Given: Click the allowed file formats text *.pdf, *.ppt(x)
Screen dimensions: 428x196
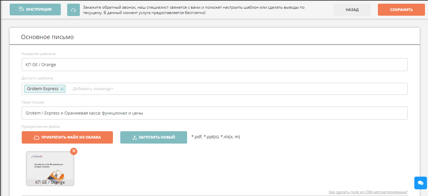Looking at the screenshot, I should 216,137.
